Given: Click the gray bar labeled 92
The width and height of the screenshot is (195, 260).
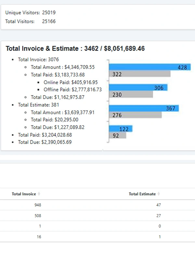Looking at the screenshot, I should tap(117, 136).
